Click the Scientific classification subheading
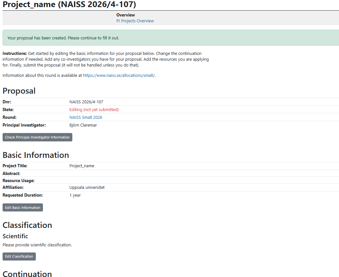The image size is (339, 277). (15, 236)
